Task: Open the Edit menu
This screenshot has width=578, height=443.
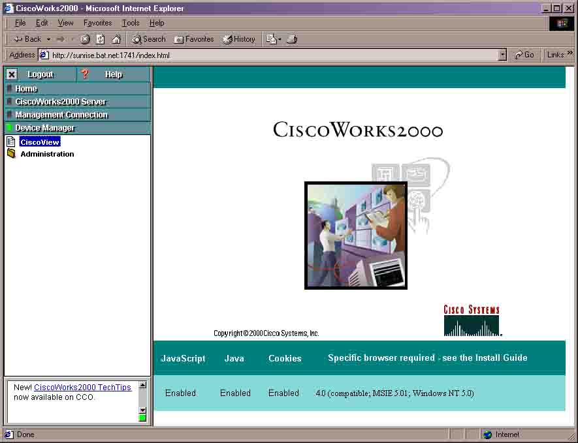Action: 42,23
